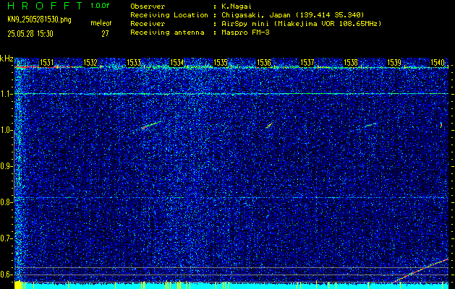Image resolution: width=455 pixels, height=289 pixels.
Task: Click the 1534 time marker
Action: click(177, 62)
